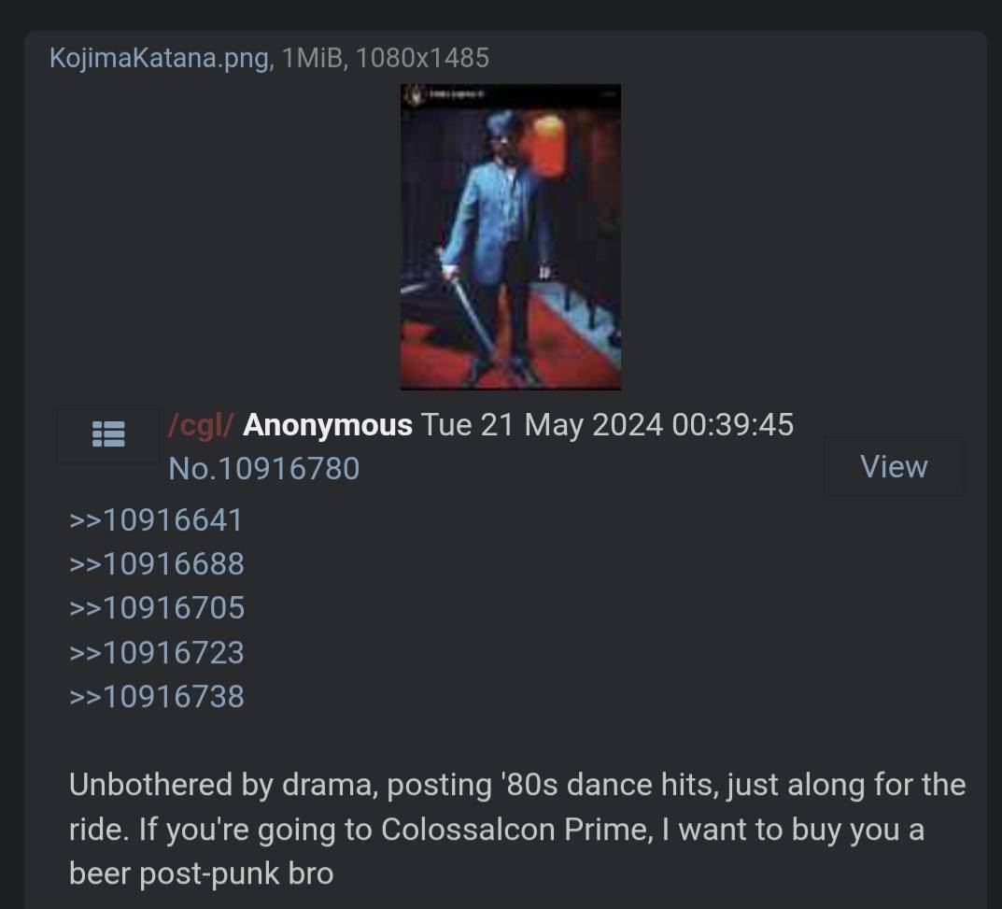Click the small avatar inside the thumbnail header

click(416, 96)
